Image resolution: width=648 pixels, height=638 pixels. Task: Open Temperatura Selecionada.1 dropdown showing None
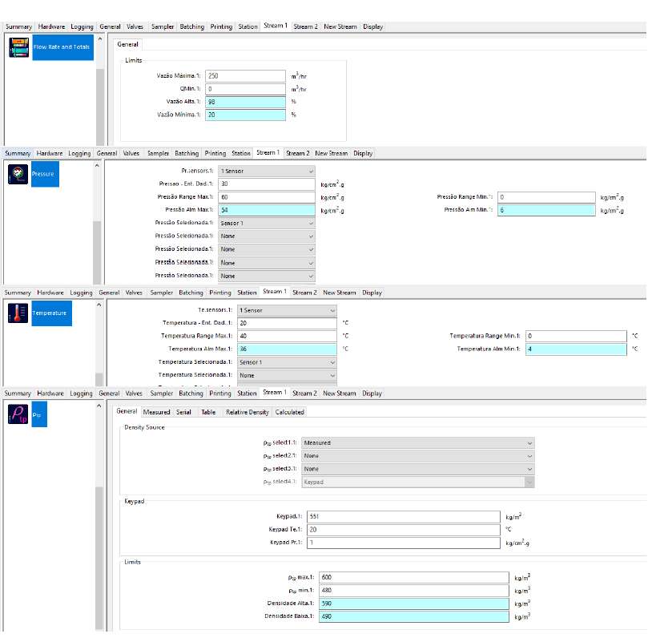(x=287, y=375)
